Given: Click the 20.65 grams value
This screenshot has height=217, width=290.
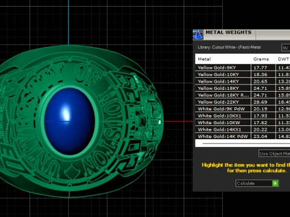Looking at the screenshot, I should pyautogui.click(x=260, y=81).
